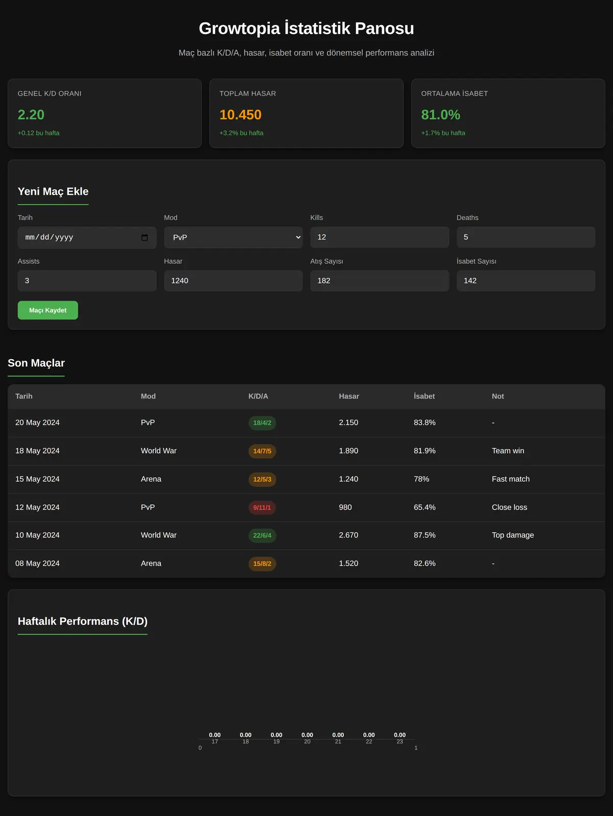Screen dimensions: 613x816
Task: Select the 22/6/4 K/D/A badge
Action: [x=262, y=535]
